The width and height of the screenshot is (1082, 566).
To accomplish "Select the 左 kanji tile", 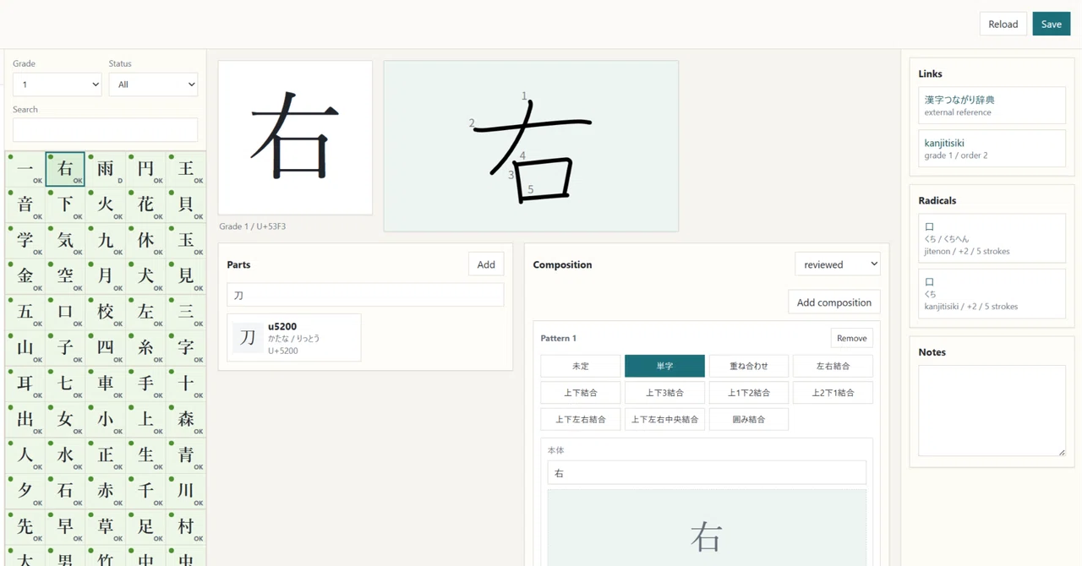I will click(x=145, y=313).
